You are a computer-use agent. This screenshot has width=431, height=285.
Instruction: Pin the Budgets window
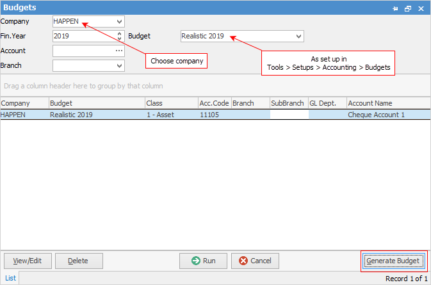pyautogui.click(x=395, y=8)
